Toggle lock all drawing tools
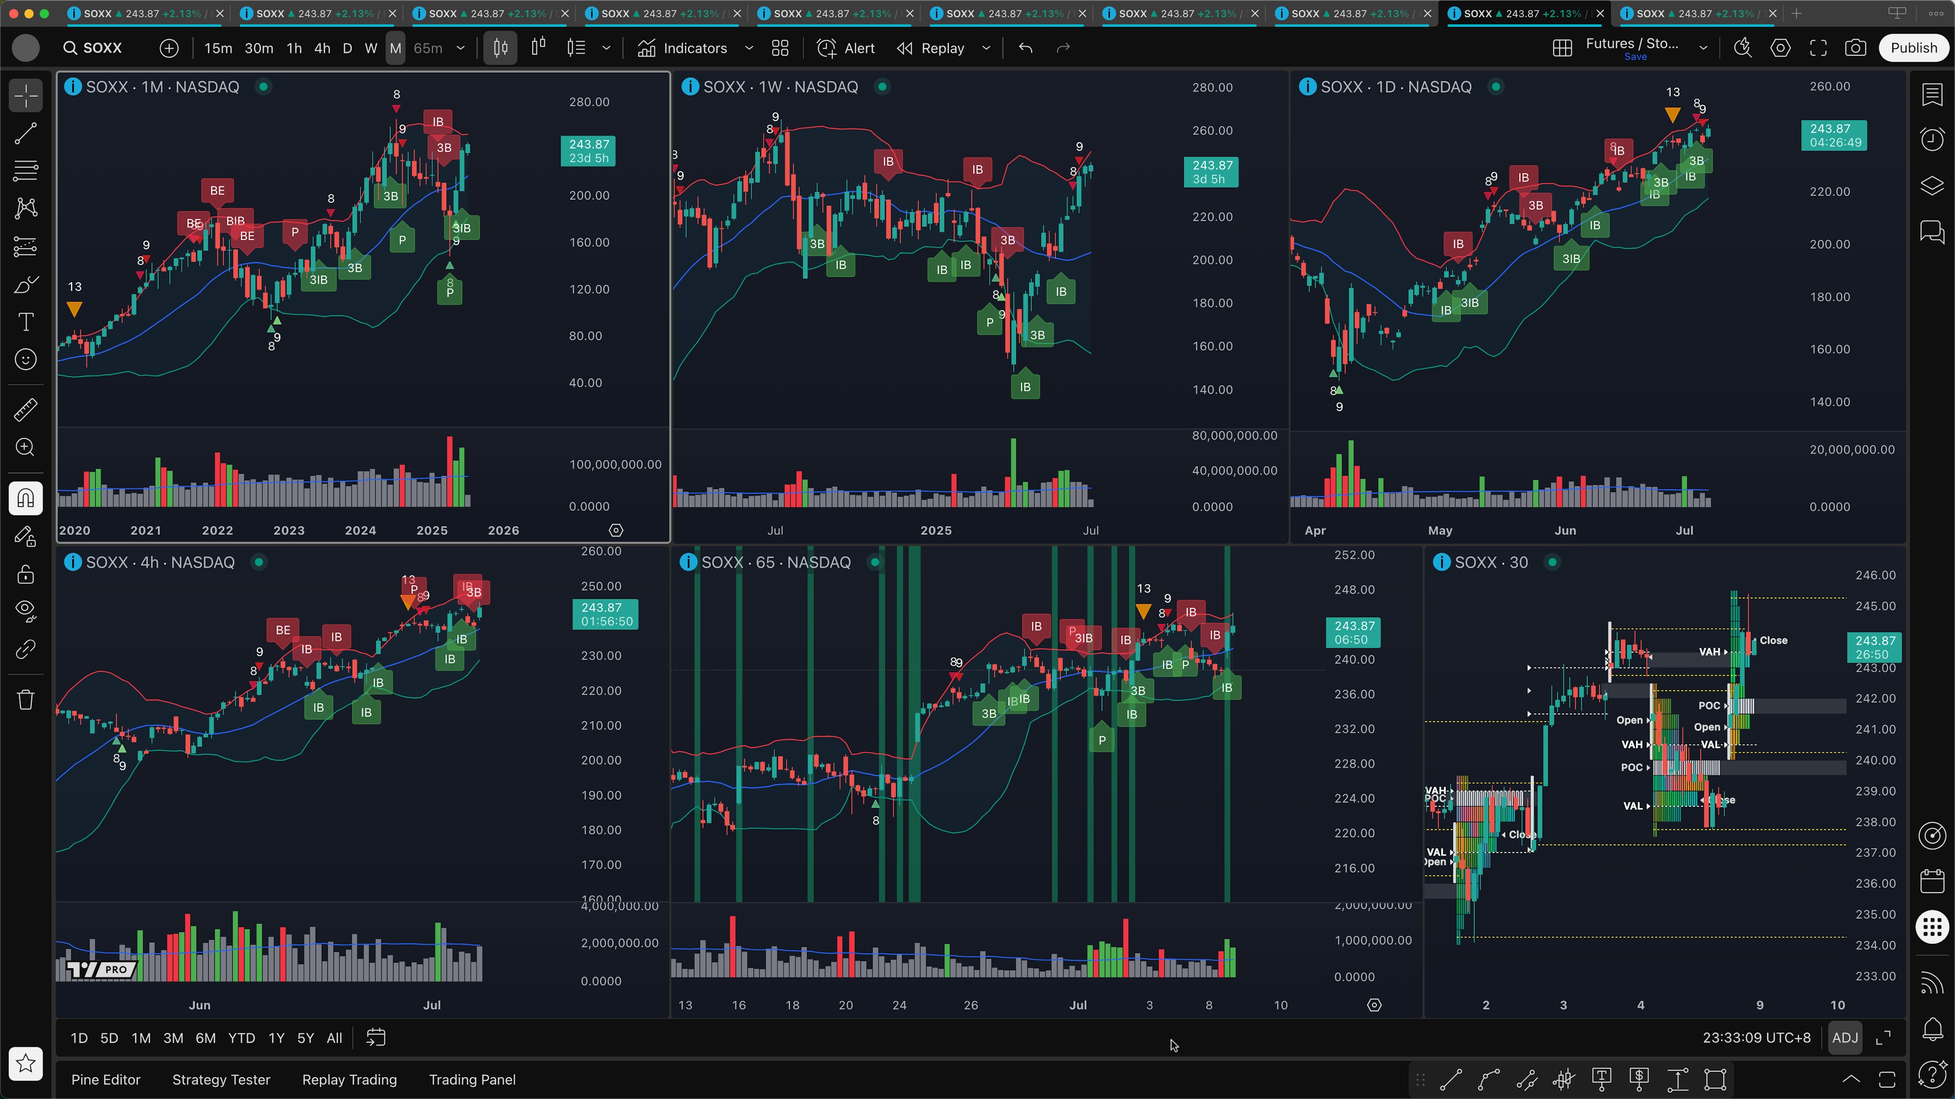 point(26,574)
